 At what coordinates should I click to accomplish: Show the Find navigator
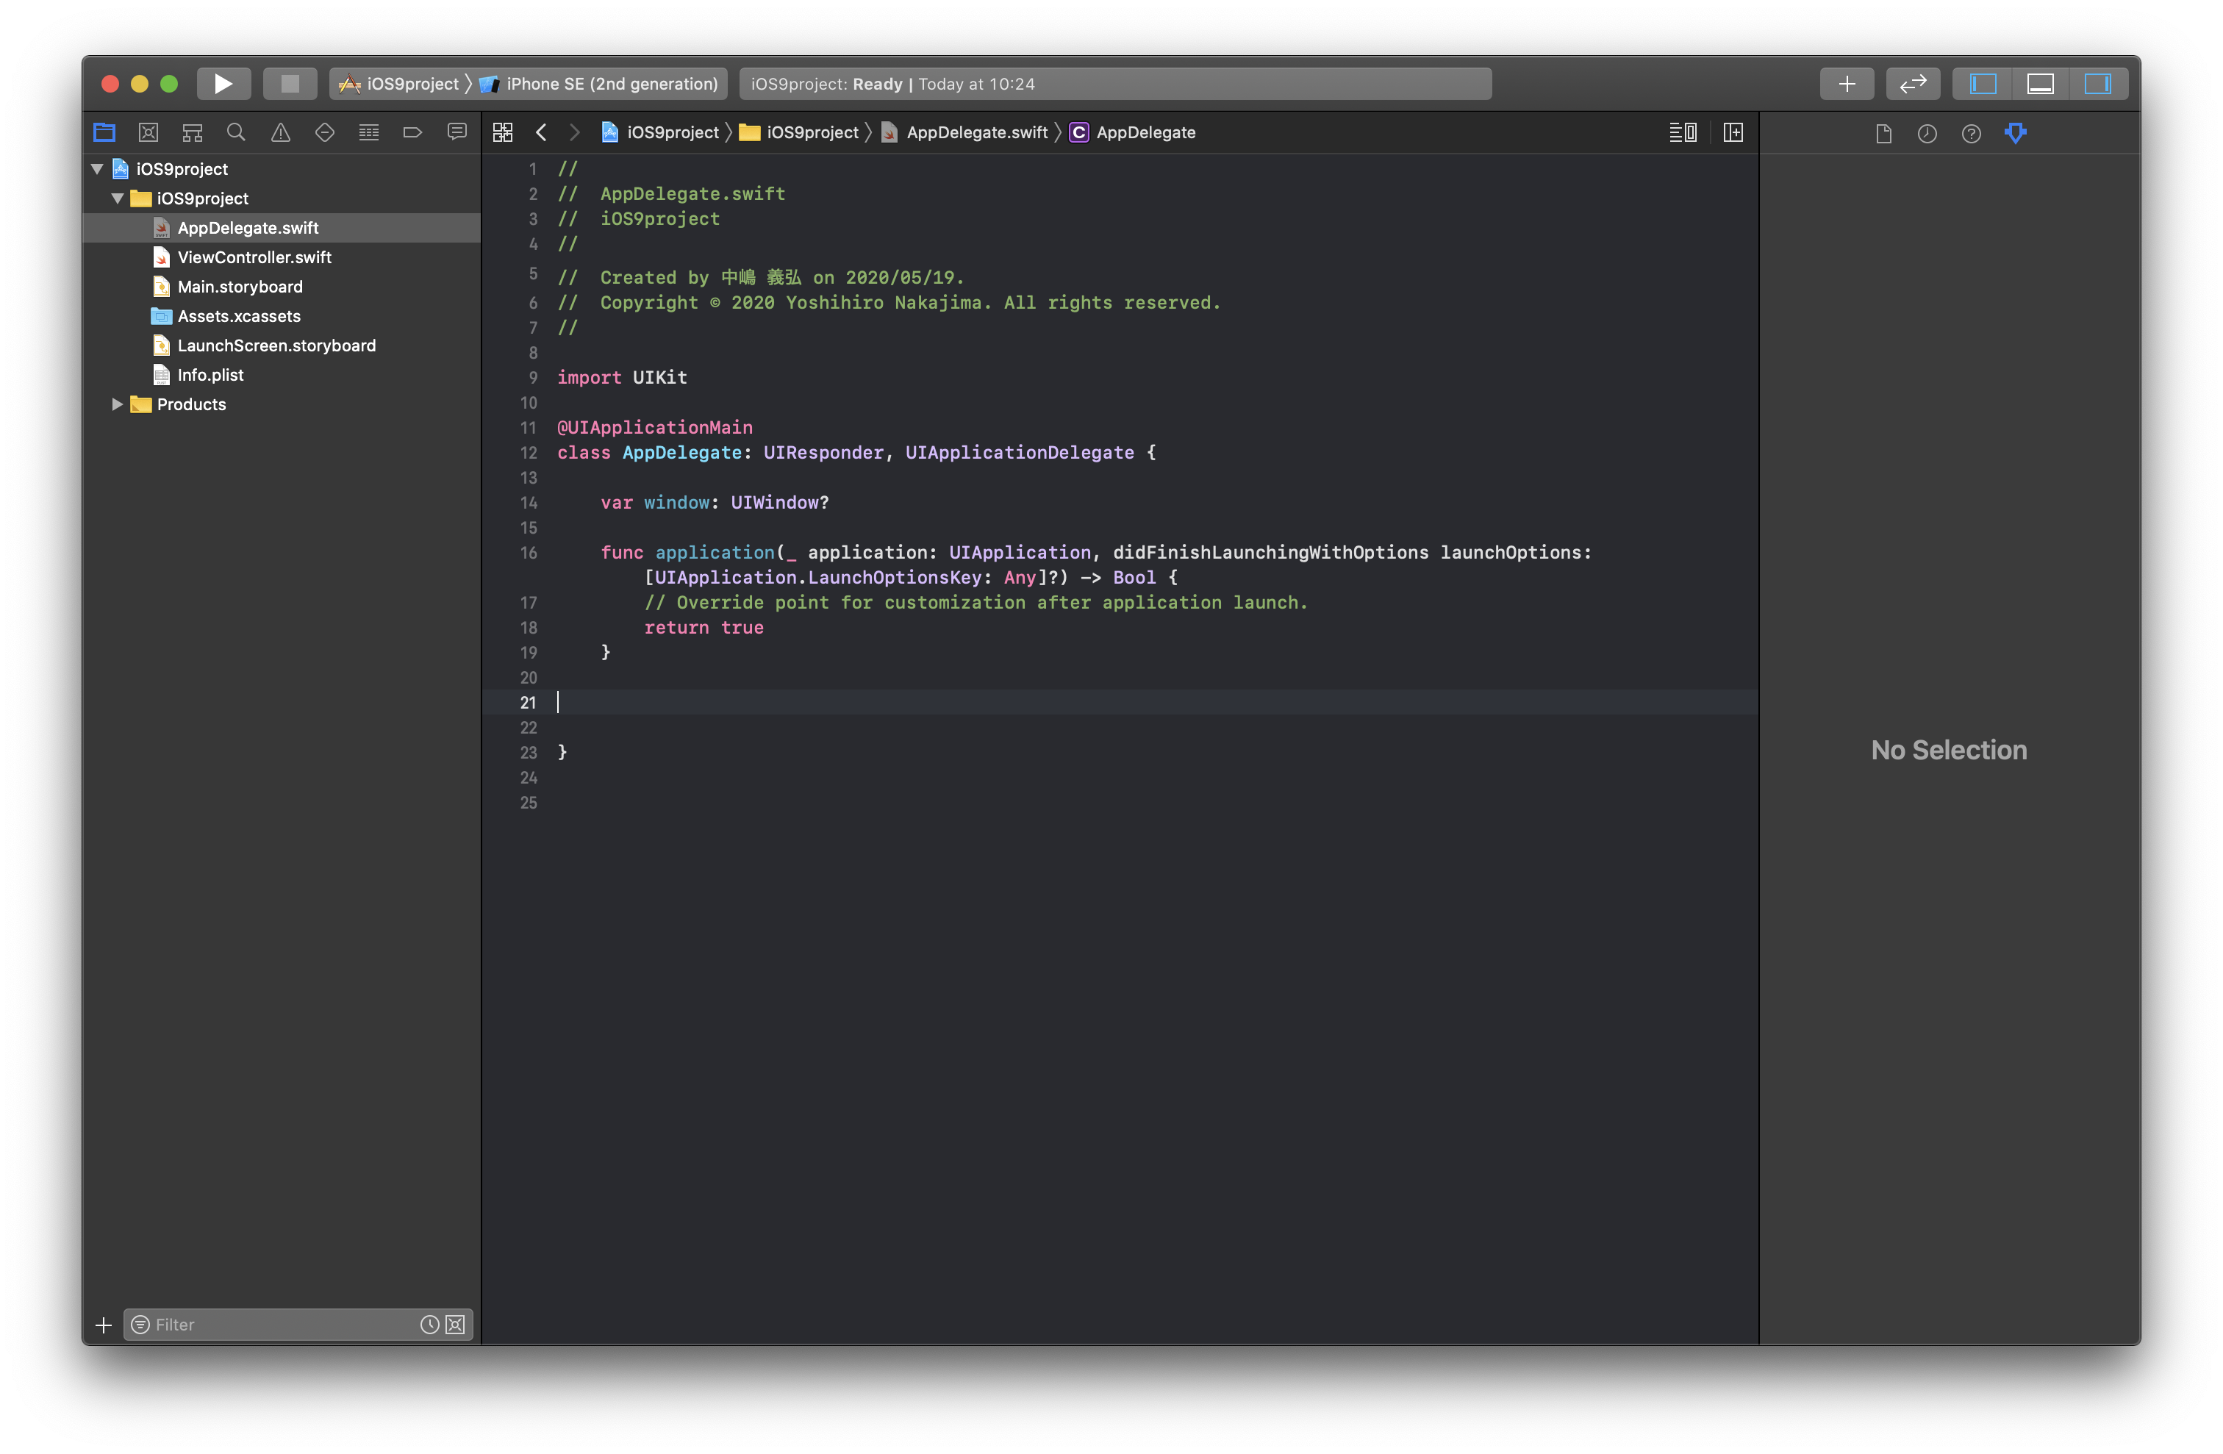(x=236, y=132)
